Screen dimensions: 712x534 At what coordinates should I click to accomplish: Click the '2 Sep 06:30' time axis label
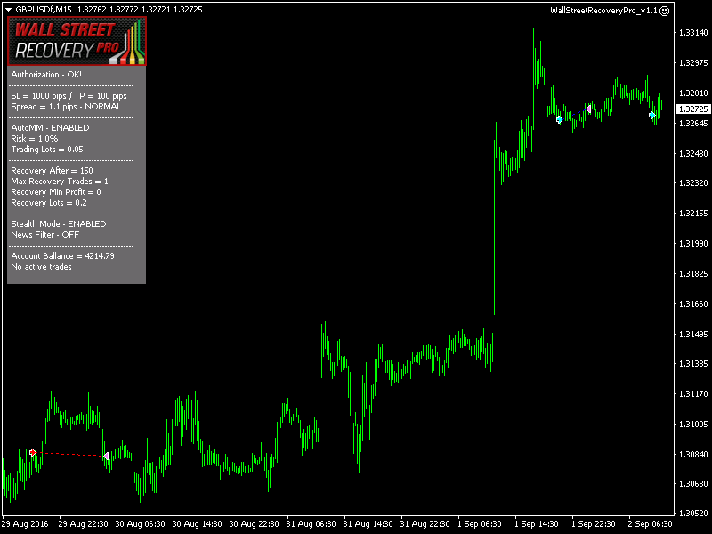tap(651, 524)
